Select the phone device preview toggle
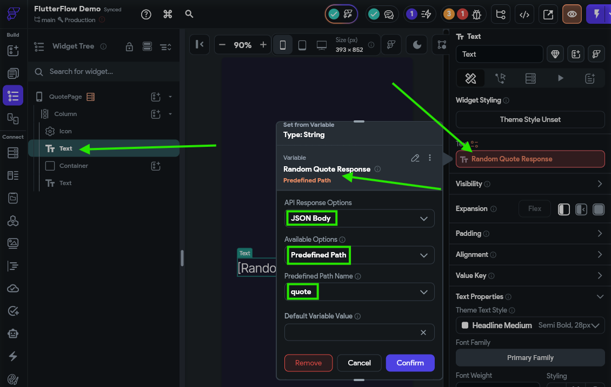Image resolution: width=611 pixels, height=387 pixels. 283,45
